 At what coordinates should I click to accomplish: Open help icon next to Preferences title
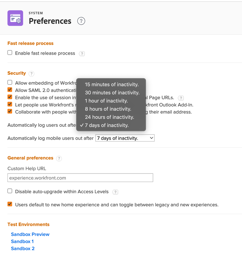pos(81,21)
